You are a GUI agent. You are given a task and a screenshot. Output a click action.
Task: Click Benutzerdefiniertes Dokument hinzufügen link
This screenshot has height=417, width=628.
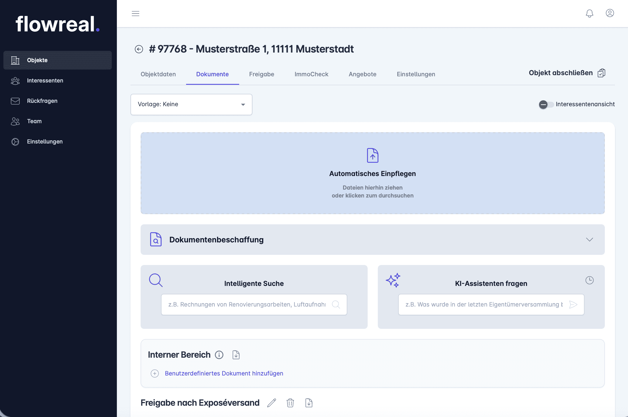click(224, 373)
